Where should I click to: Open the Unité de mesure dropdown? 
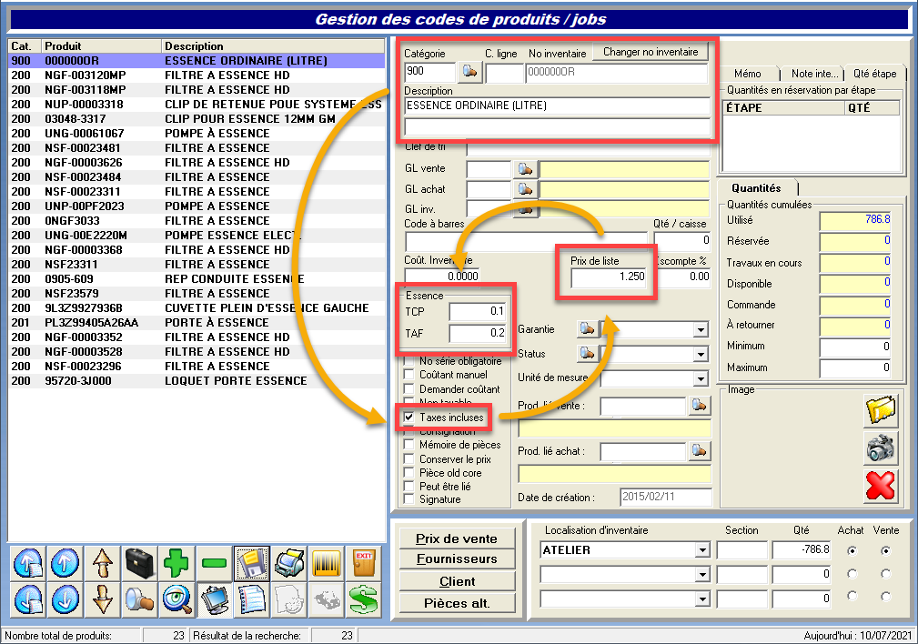click(701, 378)
